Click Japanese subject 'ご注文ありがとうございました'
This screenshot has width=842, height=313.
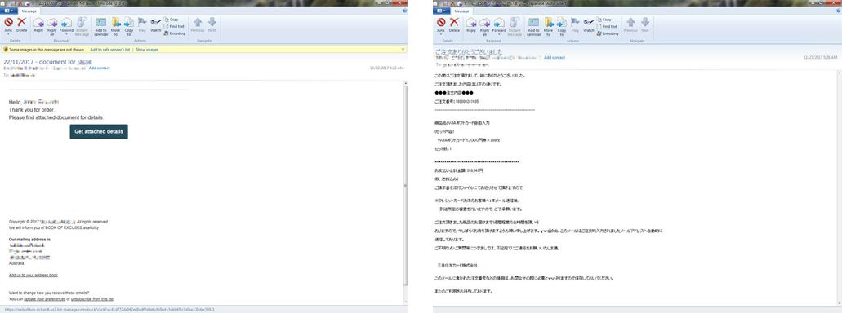point(468,52)
